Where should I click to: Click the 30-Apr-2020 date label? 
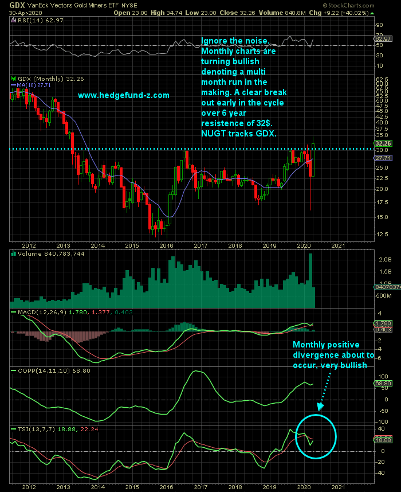click(26, 13)
